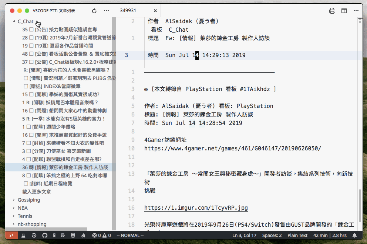
Task: Click the editor vertical scrollbar thumb
Action: coord(360,206)
